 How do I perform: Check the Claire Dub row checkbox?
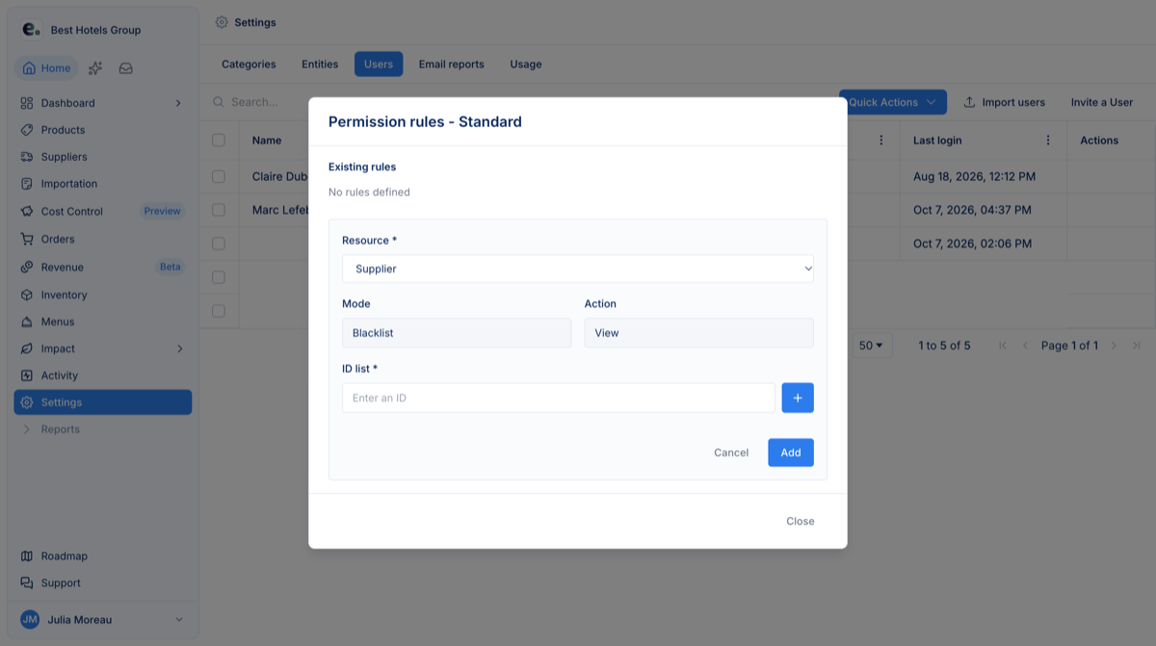tap(219, 177)
